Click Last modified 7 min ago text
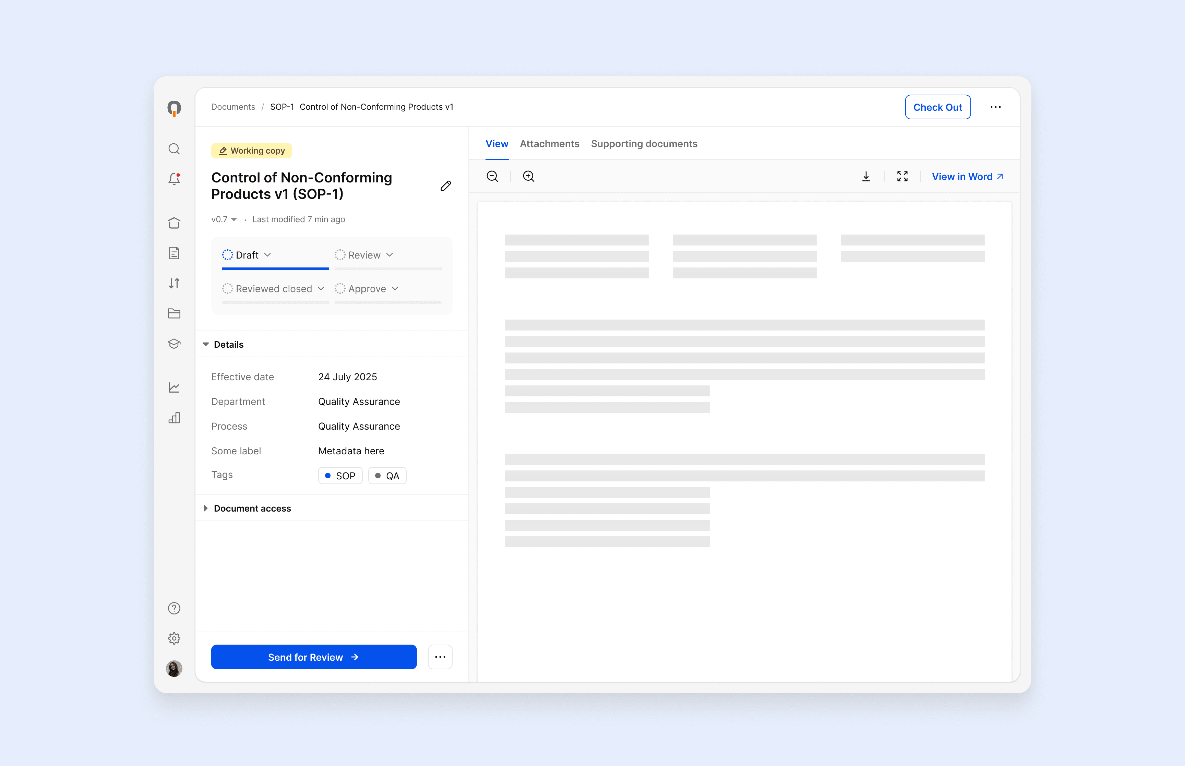The image size is (1185, 766). pyautogui.click(x=298, y=219)
